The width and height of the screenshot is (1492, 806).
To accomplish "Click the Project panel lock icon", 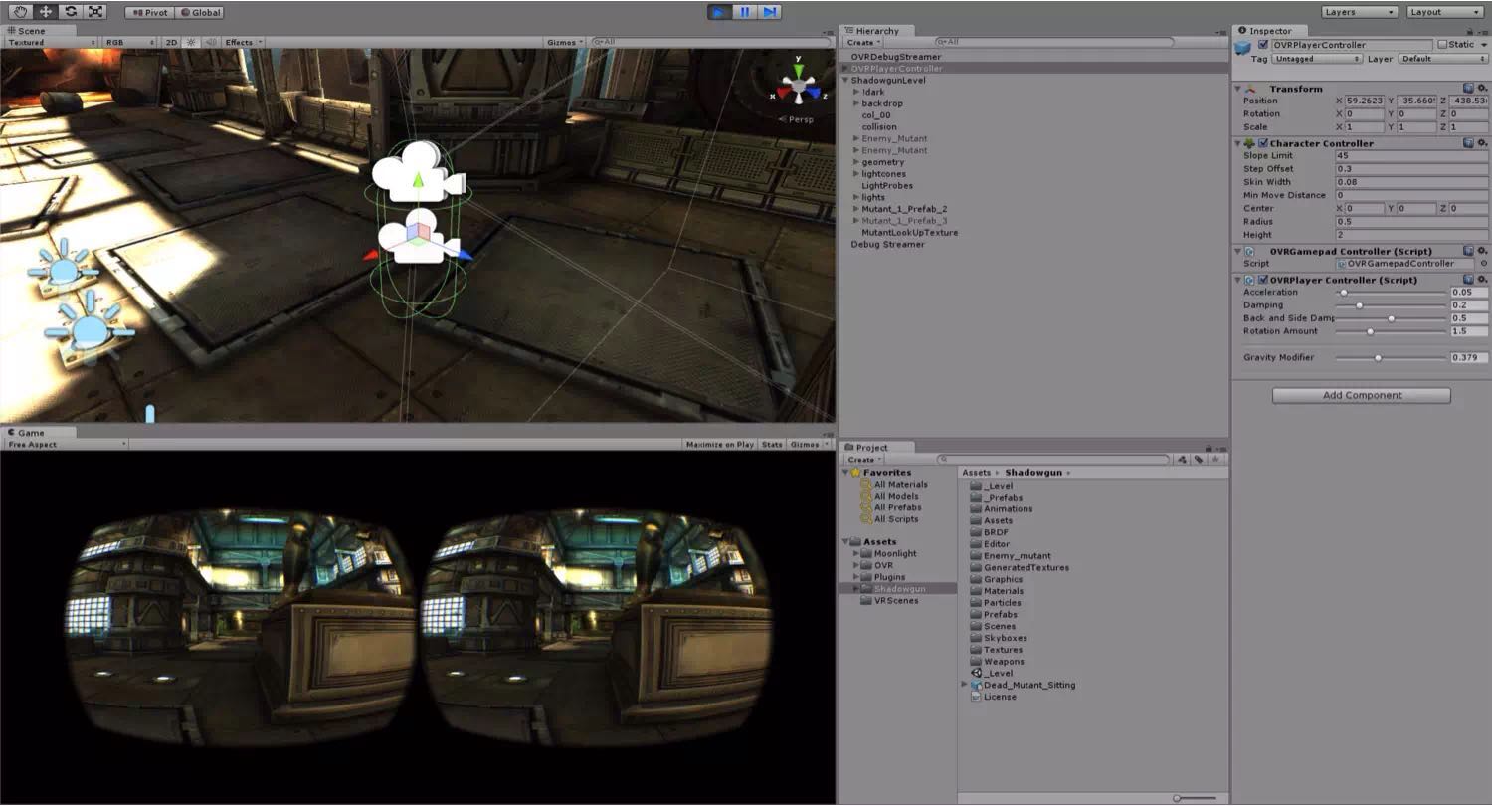I will (1208, 448).
